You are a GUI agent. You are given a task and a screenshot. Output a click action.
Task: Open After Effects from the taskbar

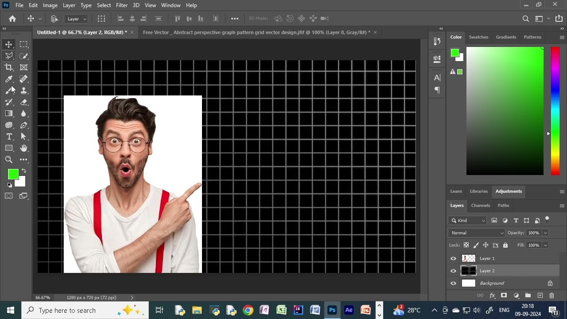coord(349,310)
